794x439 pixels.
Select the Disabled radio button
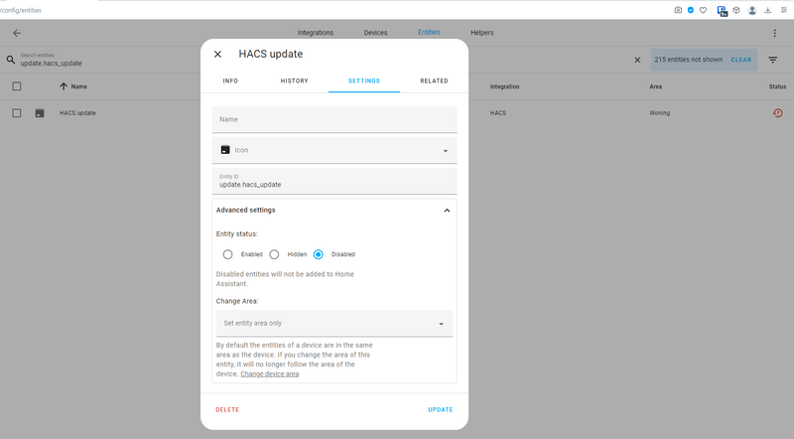pos(318,254)
